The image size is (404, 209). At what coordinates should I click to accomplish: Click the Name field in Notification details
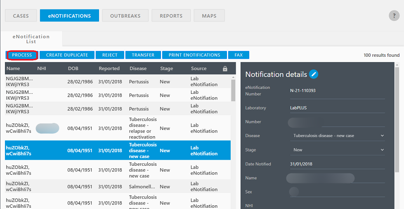[x=338, y=178]
